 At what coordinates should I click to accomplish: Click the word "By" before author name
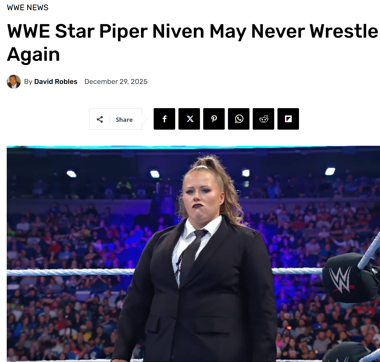[x=28, y=82]
